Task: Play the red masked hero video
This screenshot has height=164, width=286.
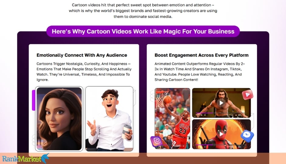Action: pos(221,134)
